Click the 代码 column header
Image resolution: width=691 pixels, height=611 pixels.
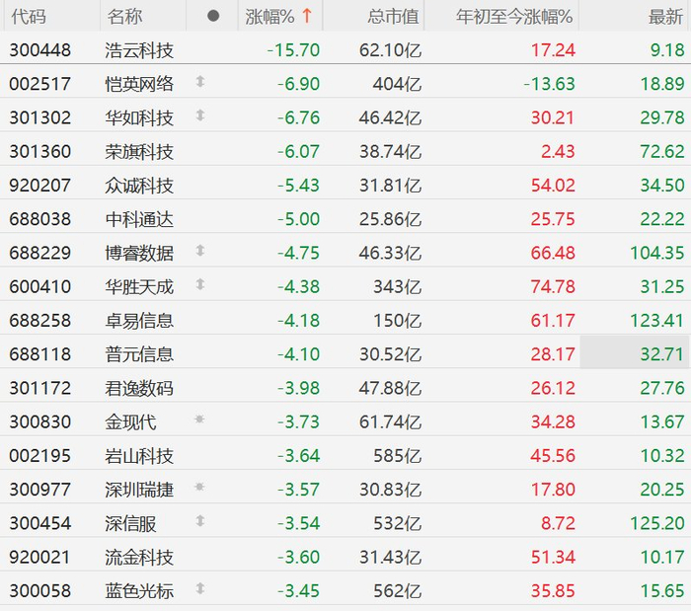click(x=29, y=17)
